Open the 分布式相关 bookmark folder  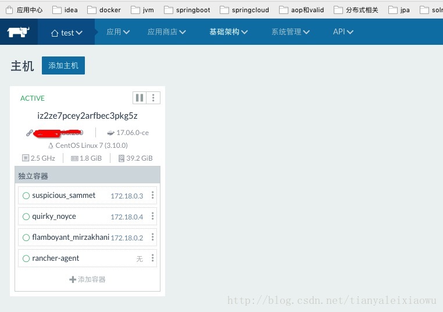356,10
